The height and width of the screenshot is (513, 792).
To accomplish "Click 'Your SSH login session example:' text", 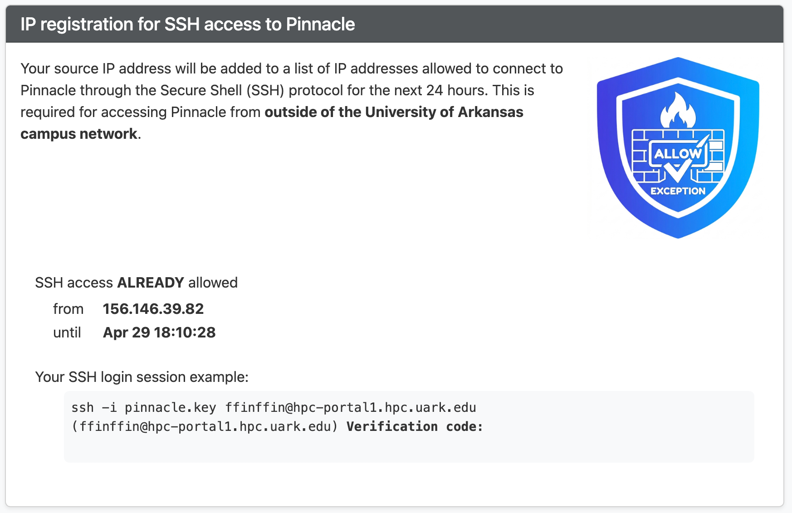I will tap(142, 377).
